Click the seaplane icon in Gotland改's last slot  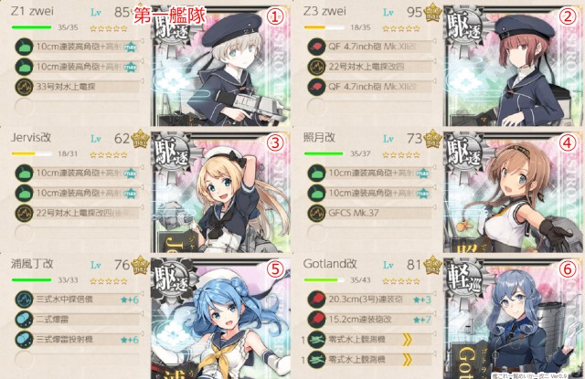[316, 360]
